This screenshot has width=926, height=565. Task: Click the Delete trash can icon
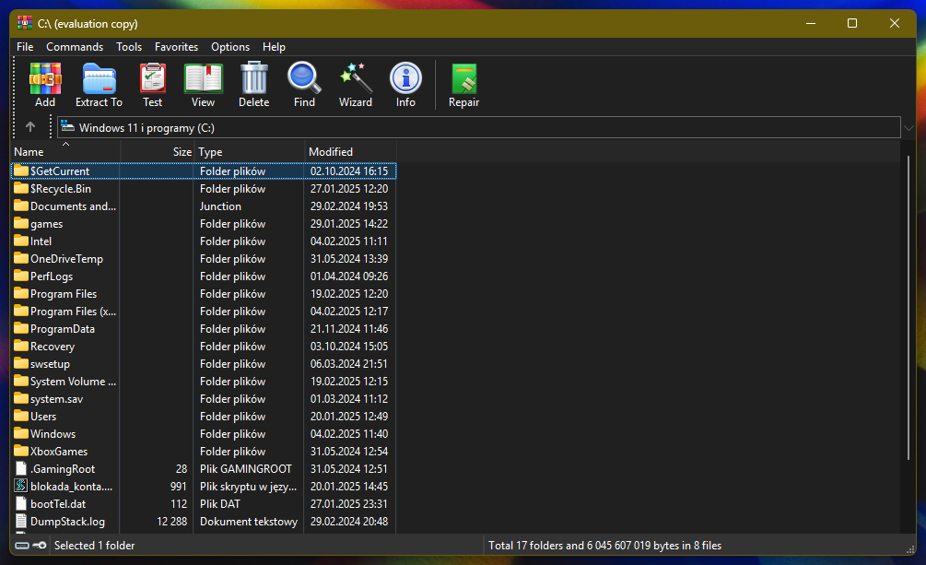click(253, 79)
